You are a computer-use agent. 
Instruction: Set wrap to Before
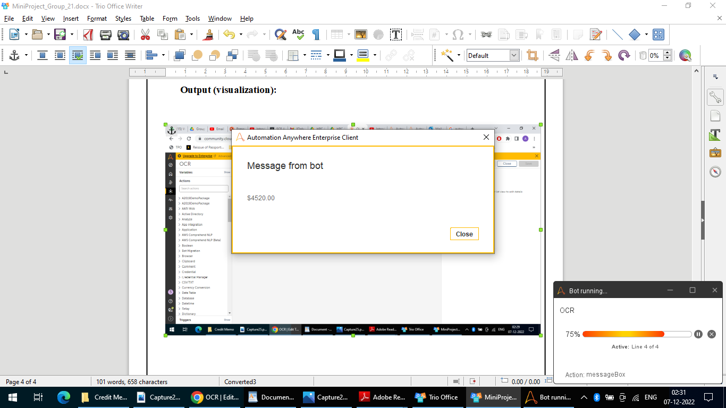click(95, 55)
